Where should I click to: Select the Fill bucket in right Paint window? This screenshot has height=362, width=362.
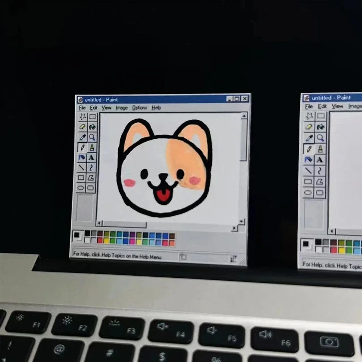320,127
